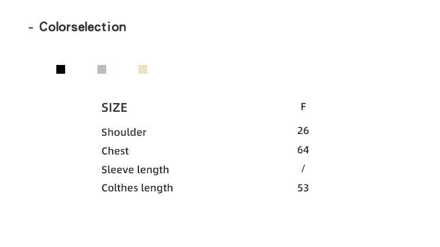This screenshot has width=440, height=247.
Task: Select the F size column header
Action: coord(303,107)
